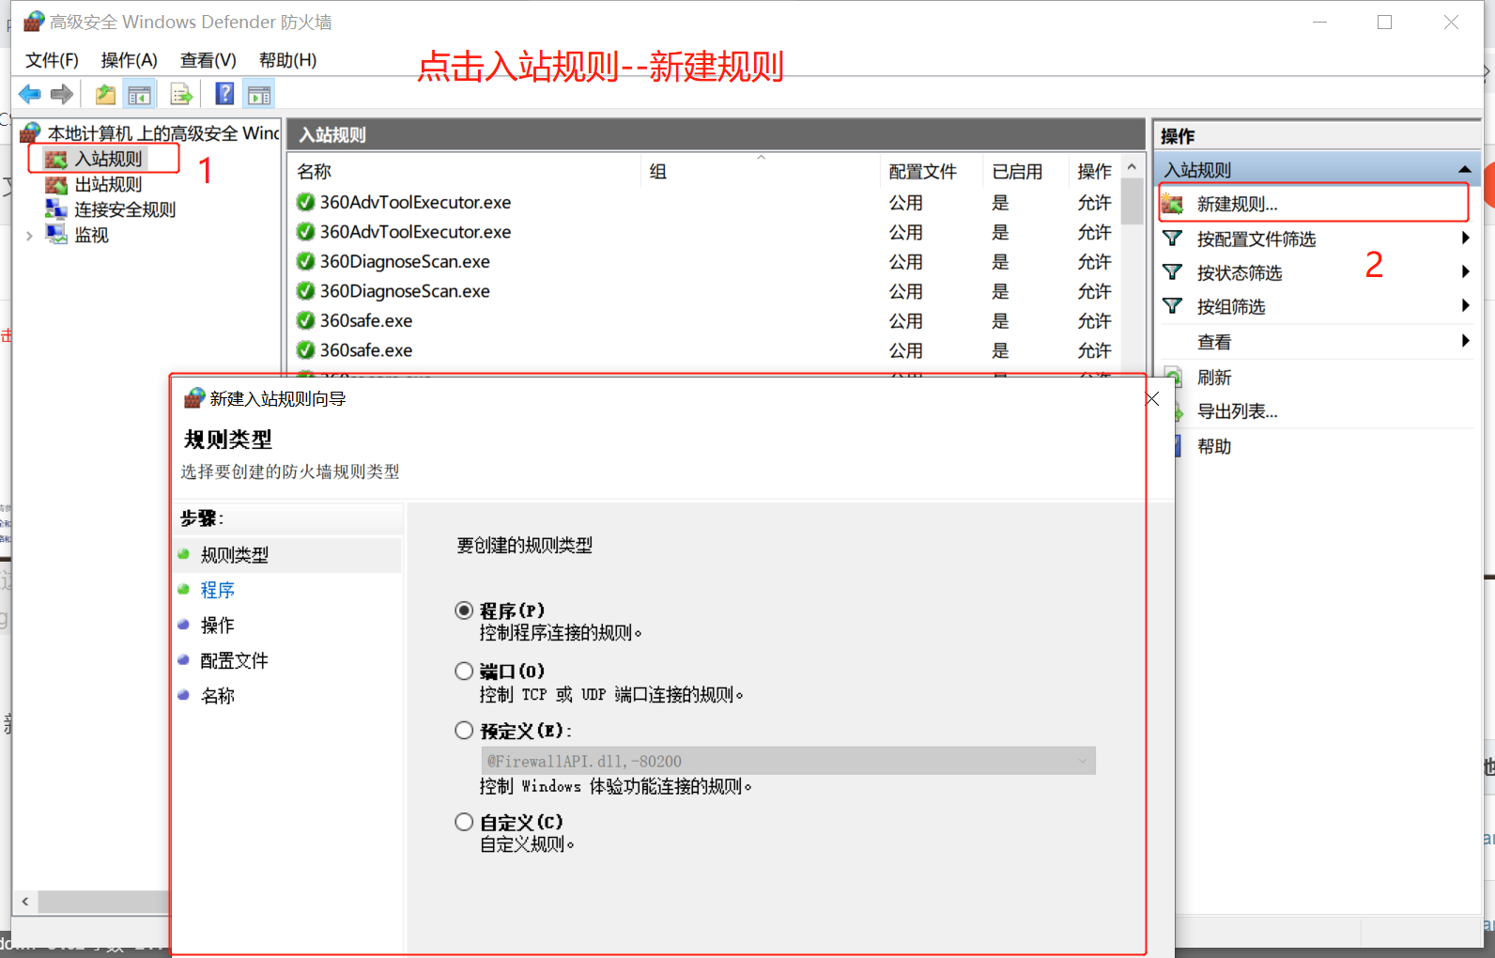
Task: Click the export list toolbar icon
Action: 181,94
